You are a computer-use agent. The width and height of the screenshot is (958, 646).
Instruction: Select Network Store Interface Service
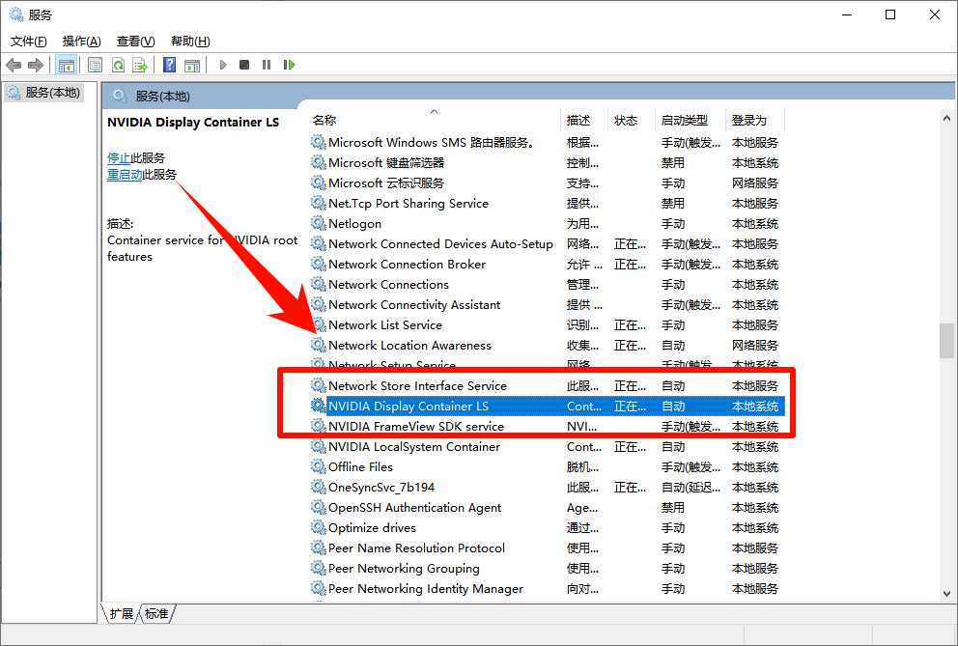coord(547,385)
